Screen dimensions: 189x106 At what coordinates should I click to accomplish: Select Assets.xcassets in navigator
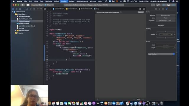click(24, 24)
